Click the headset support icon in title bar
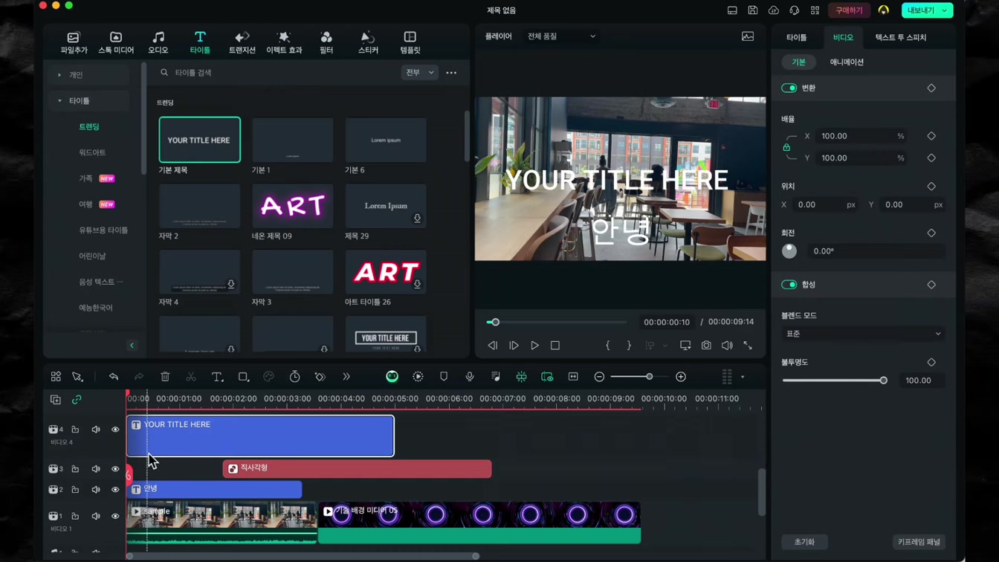The image size is (999, 562). tap(795, 10)
